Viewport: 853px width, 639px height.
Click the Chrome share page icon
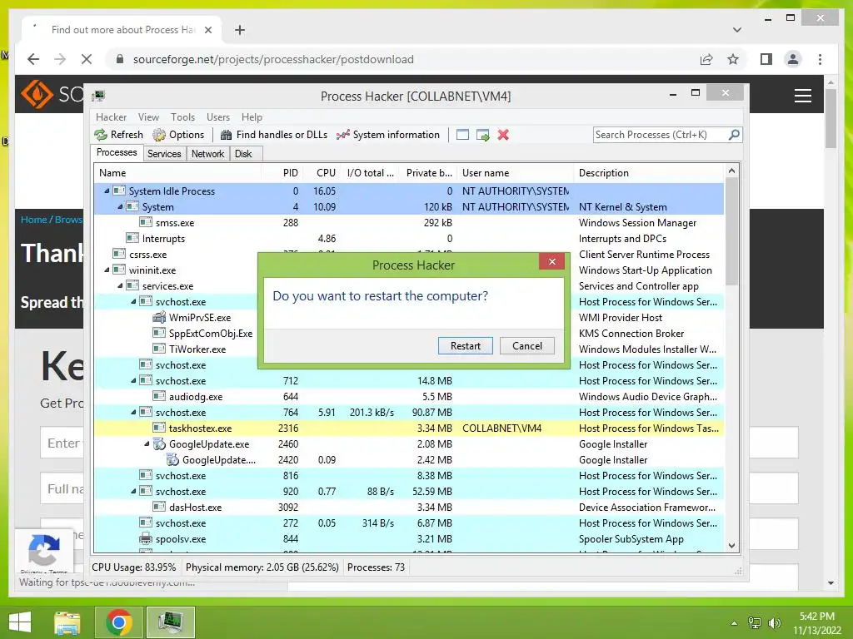706,59
